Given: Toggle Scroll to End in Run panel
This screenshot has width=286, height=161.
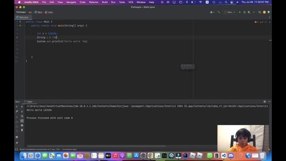Looking at the screenshot, I should coord(22,121).
